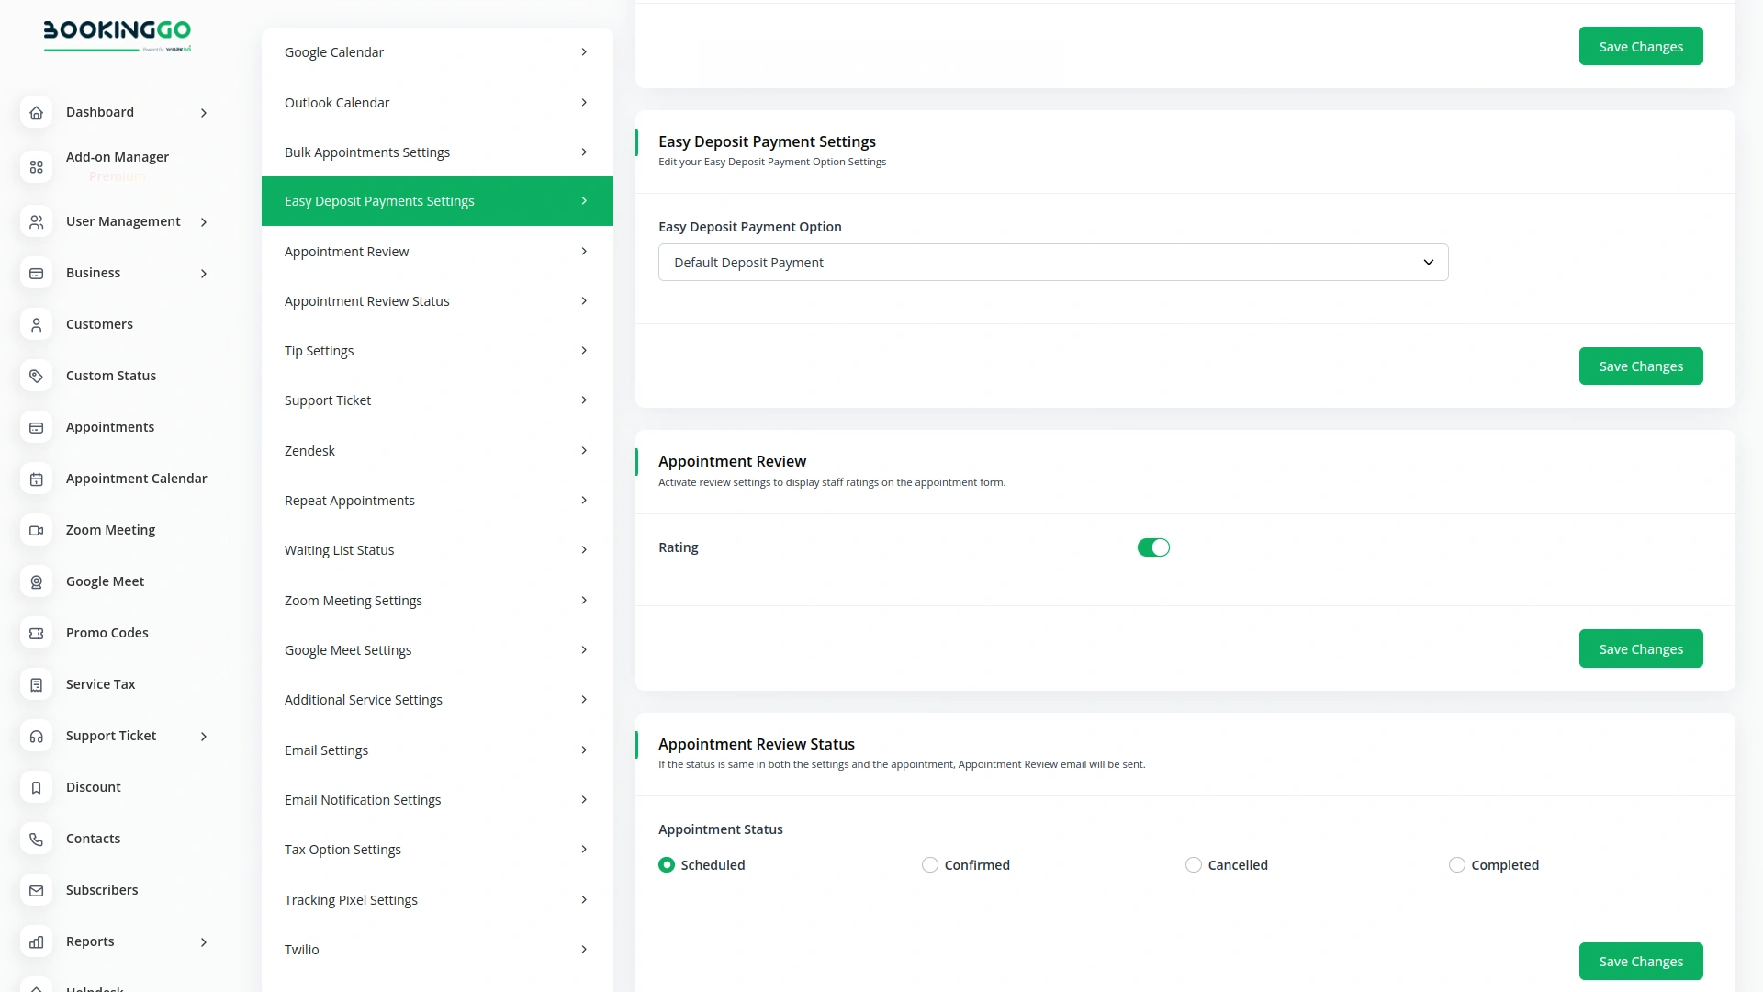The height and width of the screenshot is (992, 1763).
Task: Save changes for Appointment Review
Action: pyautogui.click(x=1640, y=648)
